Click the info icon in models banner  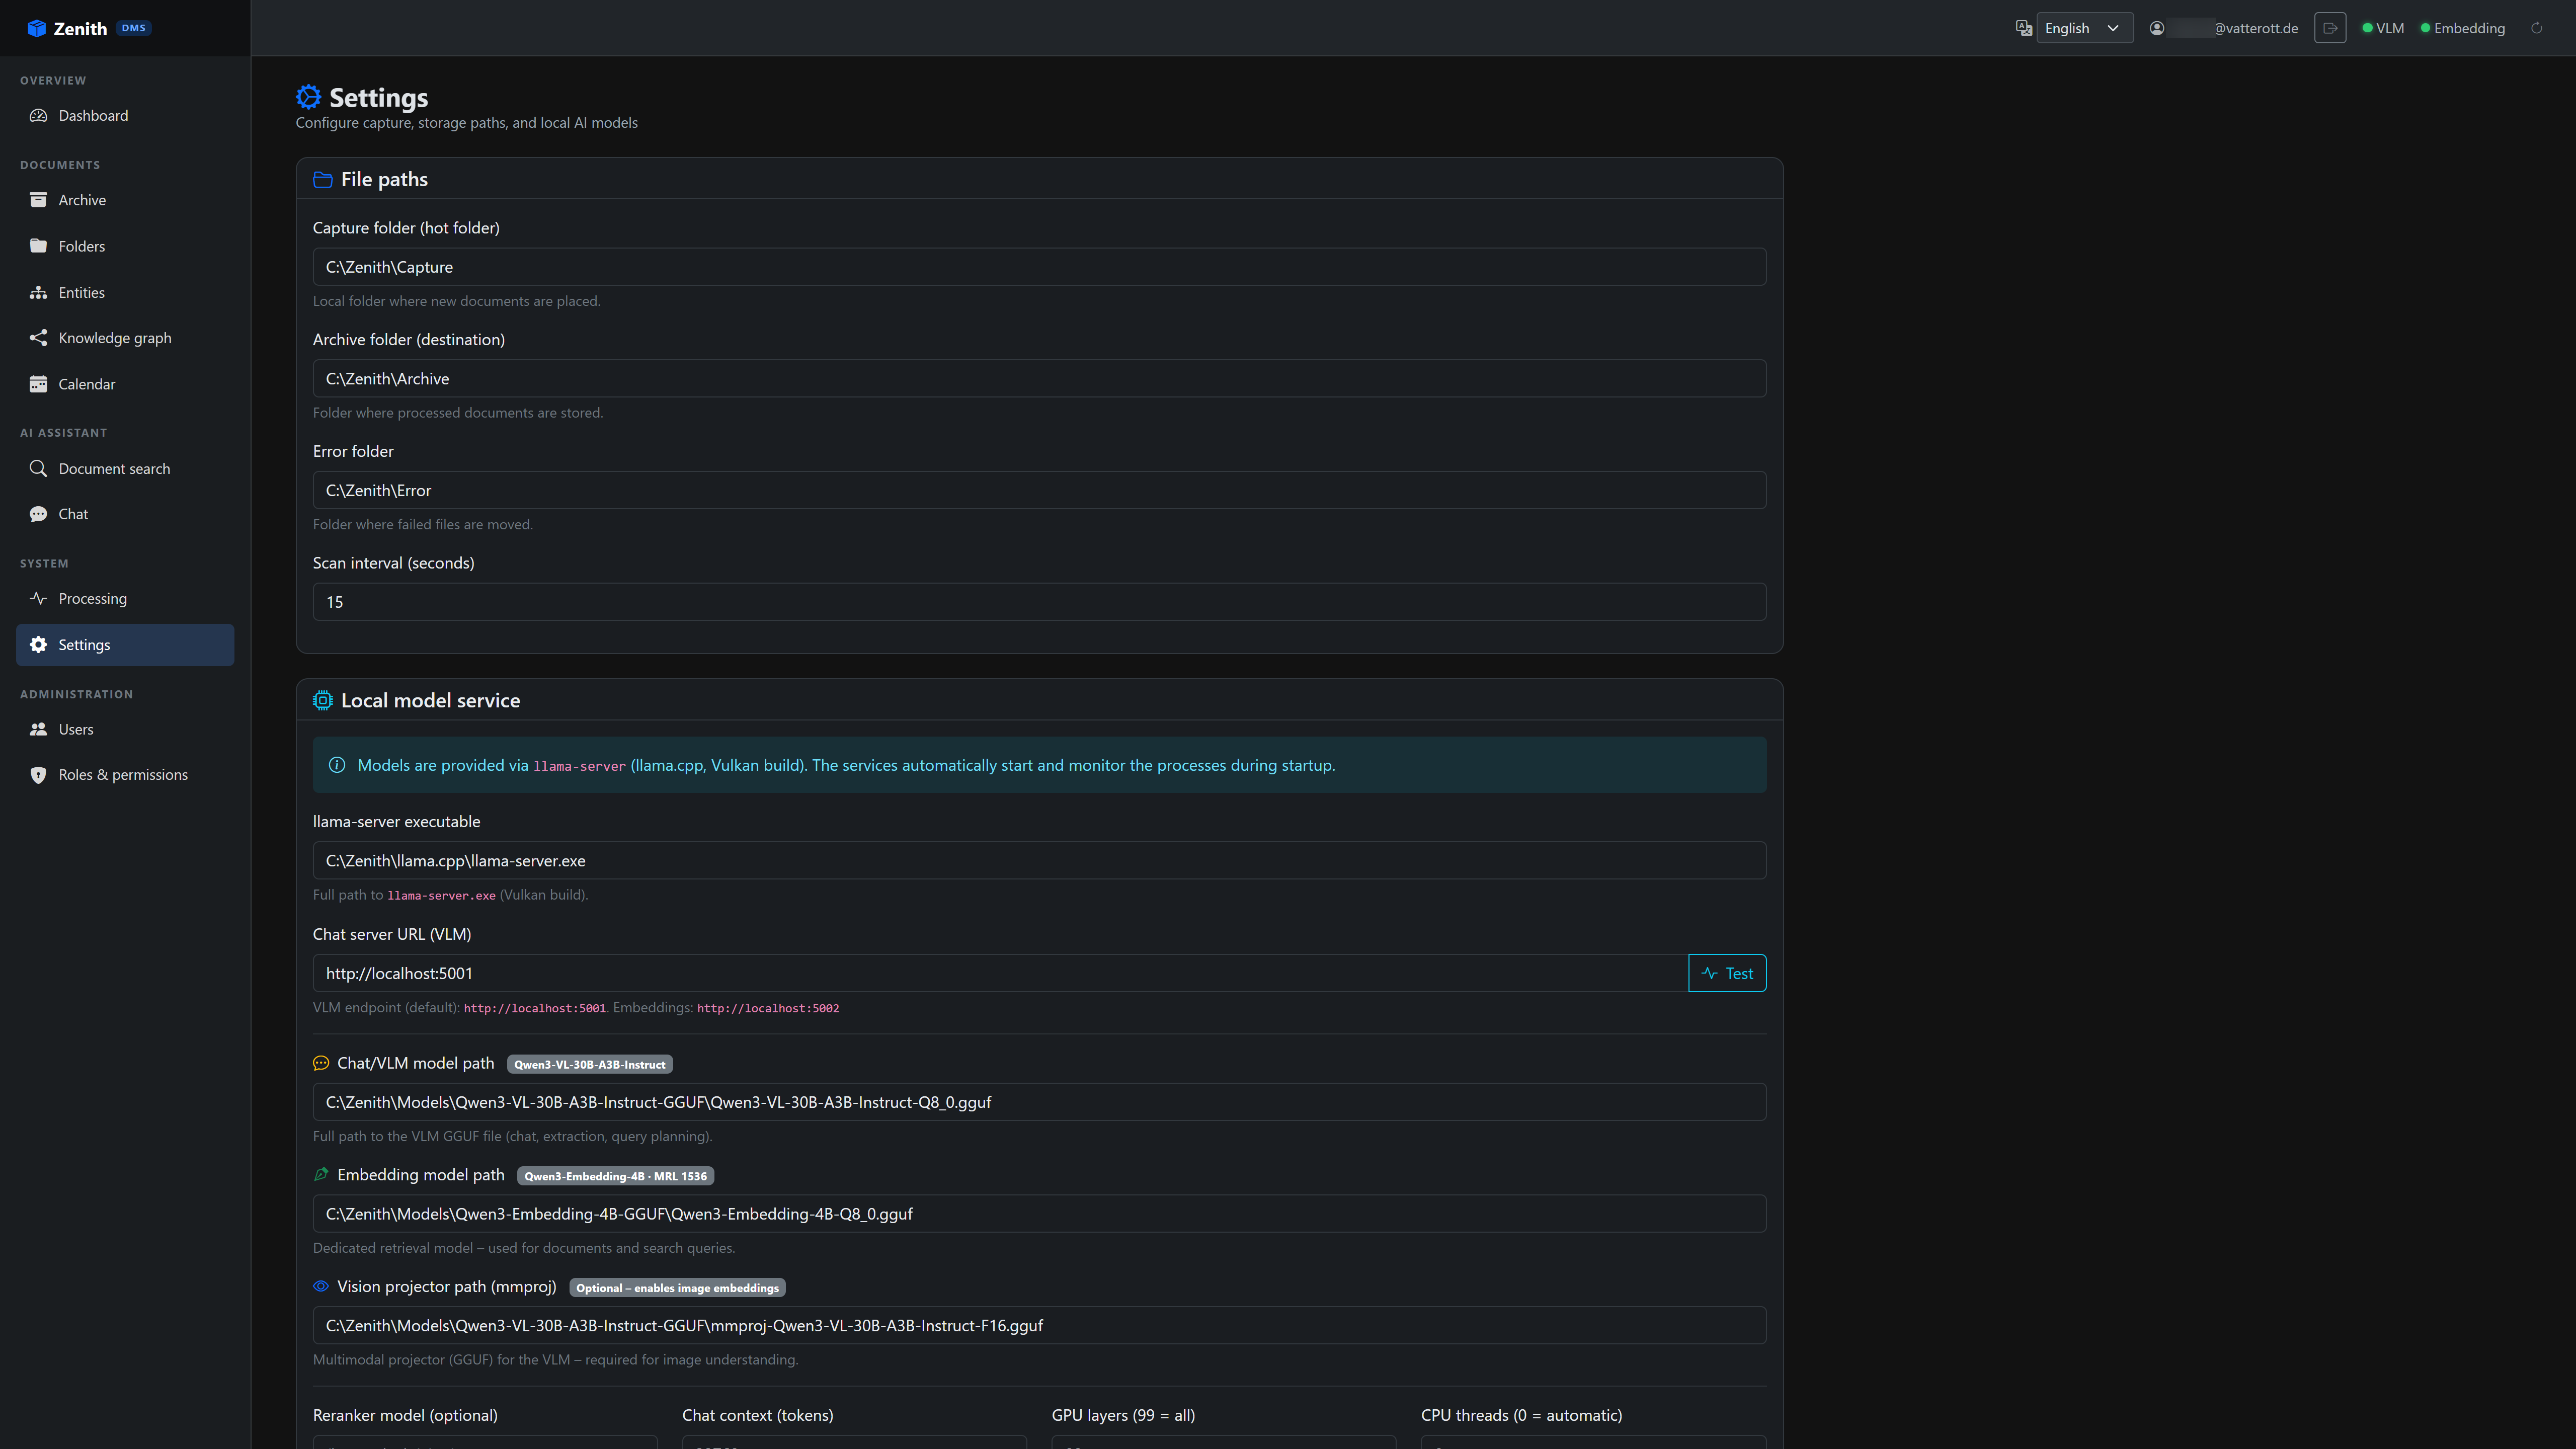pos(337,765)
